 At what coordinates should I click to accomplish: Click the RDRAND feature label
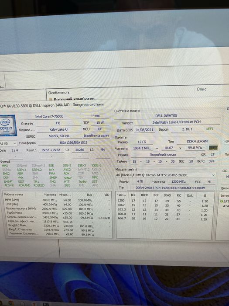[24, 185]
